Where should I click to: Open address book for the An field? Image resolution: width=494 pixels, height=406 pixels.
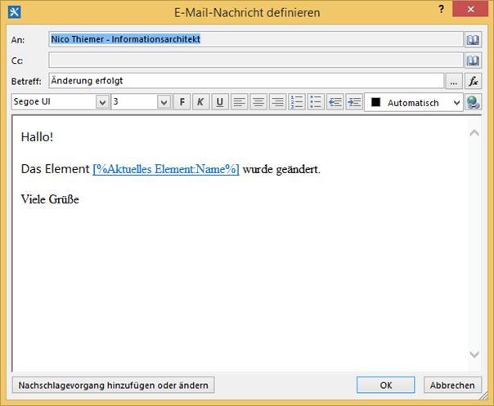click(473, 39)
